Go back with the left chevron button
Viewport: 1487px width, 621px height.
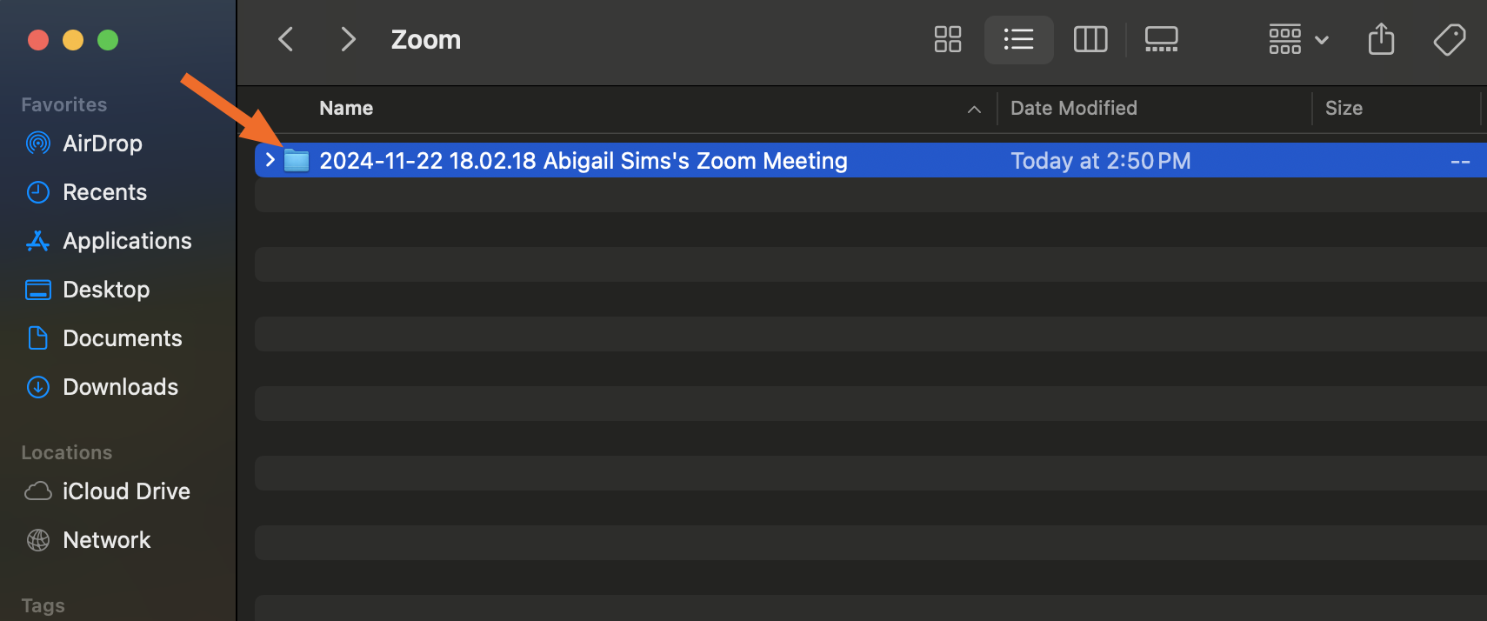[285, 39]
